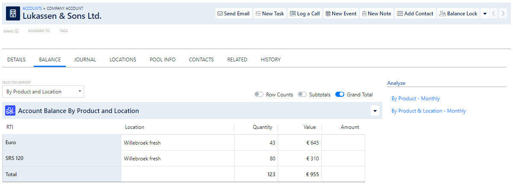The width and height of the screenshot is (513, 186).
Task: Send Email to the account
Action: [234, 14]
